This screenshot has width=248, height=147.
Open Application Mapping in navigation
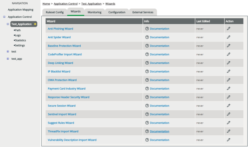pyautogui.click(x=20, y=9)
